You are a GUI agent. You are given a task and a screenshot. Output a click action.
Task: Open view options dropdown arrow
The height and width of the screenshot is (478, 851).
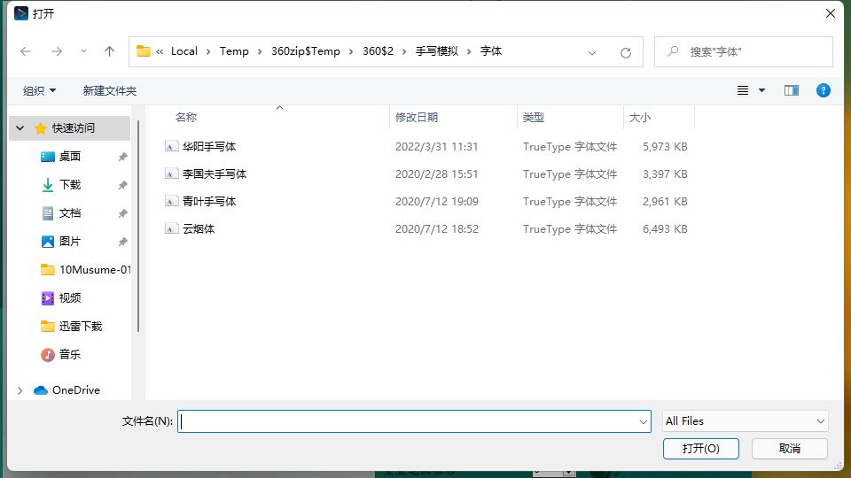(x=762, y=90)
